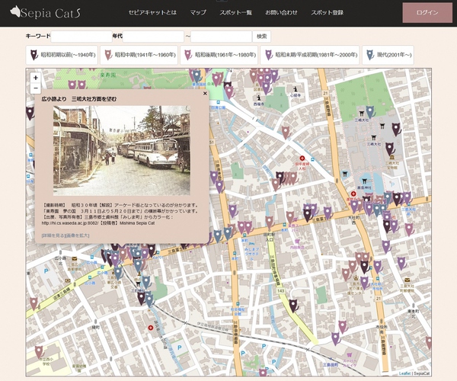
Task: Select pink cat marker above 田町駅入口 label
Action: 270,223
